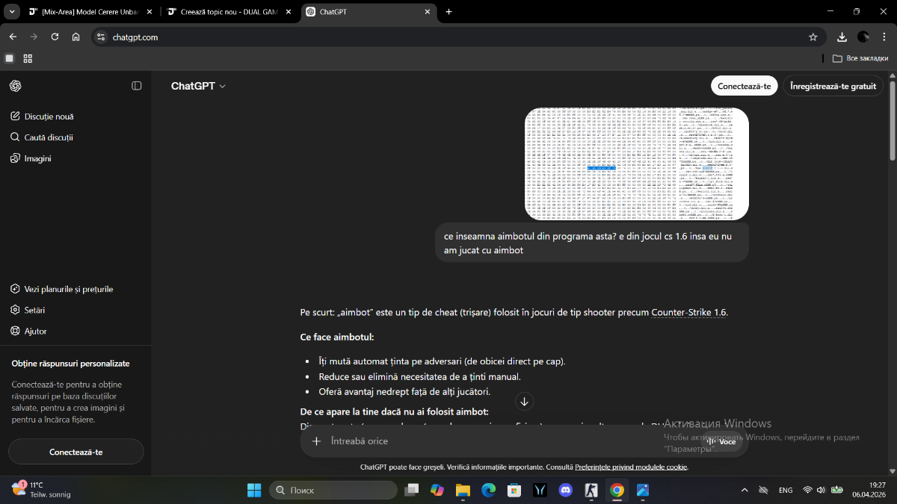Click the plus attach button in composer
Image resolution: width=897 pixels, height=504 pixels.
pos(316,441)
